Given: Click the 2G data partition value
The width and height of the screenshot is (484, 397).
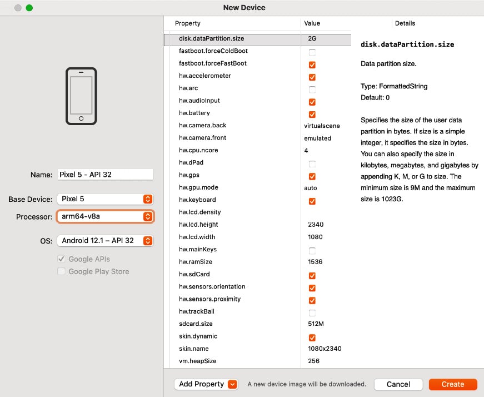Looking at the screenshot, I should click(312, 38).
